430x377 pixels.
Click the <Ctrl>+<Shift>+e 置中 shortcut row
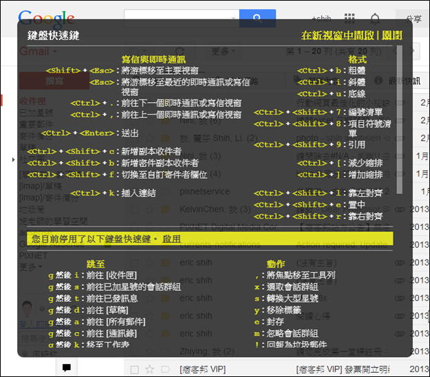click(310, 205)
